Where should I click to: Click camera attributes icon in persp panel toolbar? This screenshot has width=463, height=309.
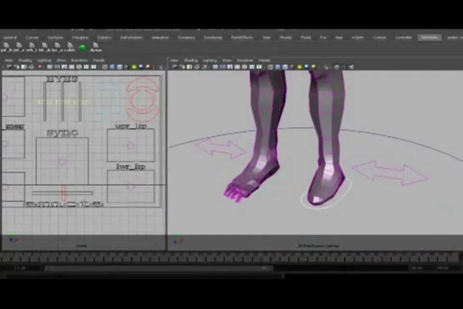tap(182, 67)
